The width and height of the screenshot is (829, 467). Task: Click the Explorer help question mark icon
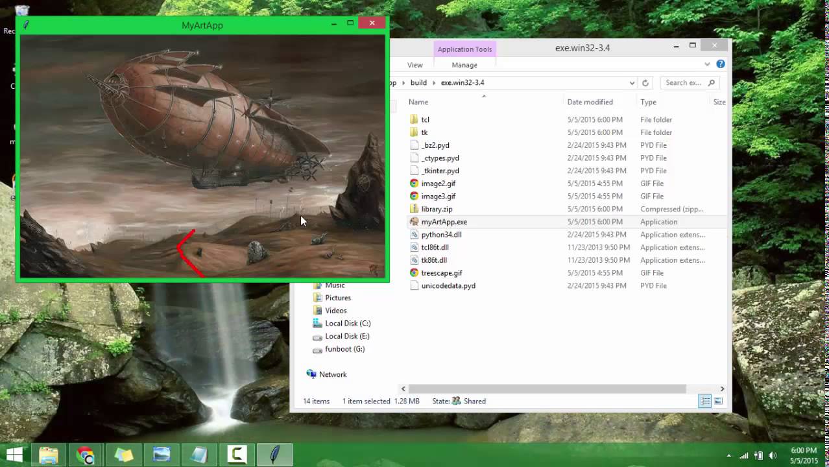point(721,64)
